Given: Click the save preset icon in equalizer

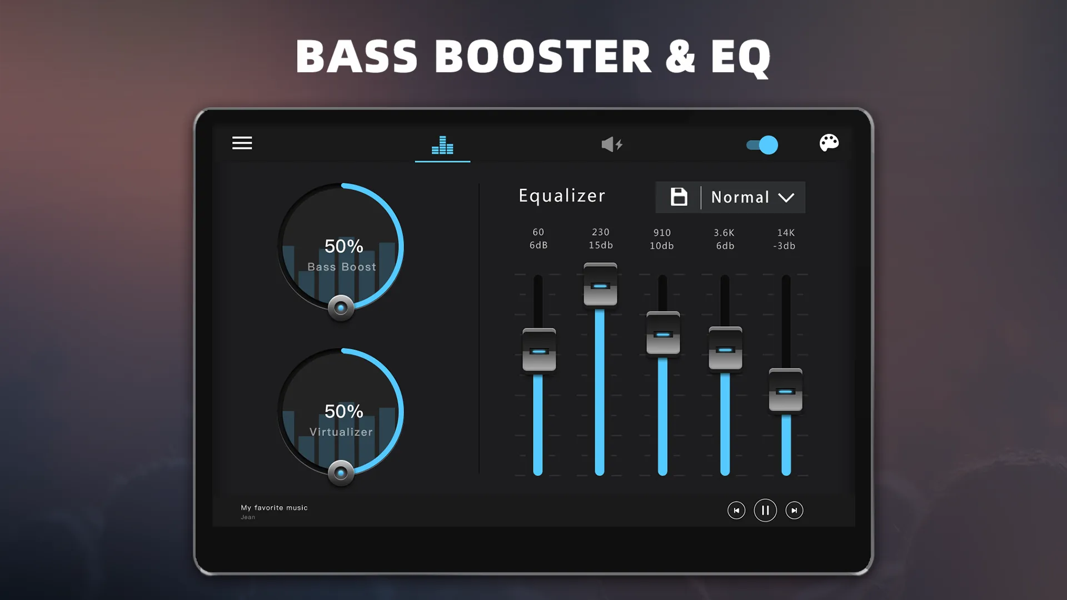Looking at the screenshot, I should [678, 197].
